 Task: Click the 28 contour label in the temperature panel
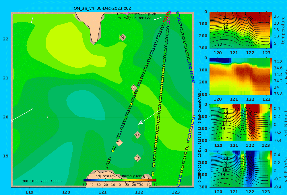point(250,18)
